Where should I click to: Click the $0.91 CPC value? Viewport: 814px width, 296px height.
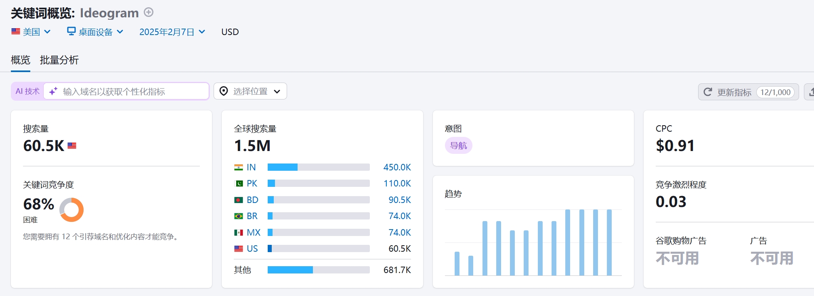(675, 146)
